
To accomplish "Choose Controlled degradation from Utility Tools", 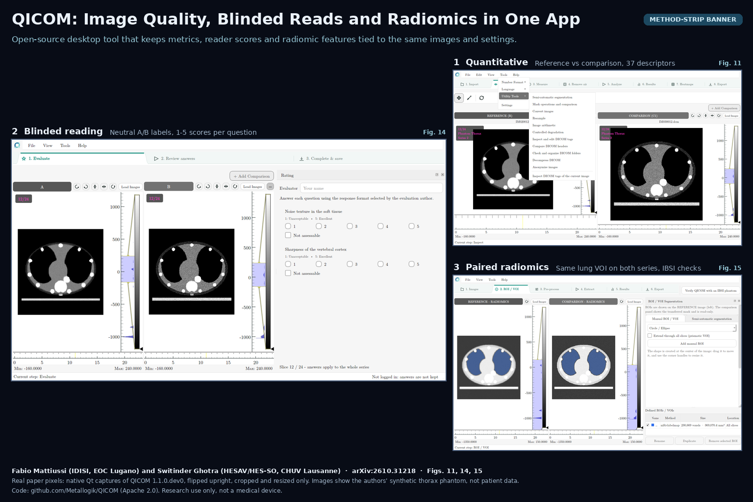I will point(548,132).
